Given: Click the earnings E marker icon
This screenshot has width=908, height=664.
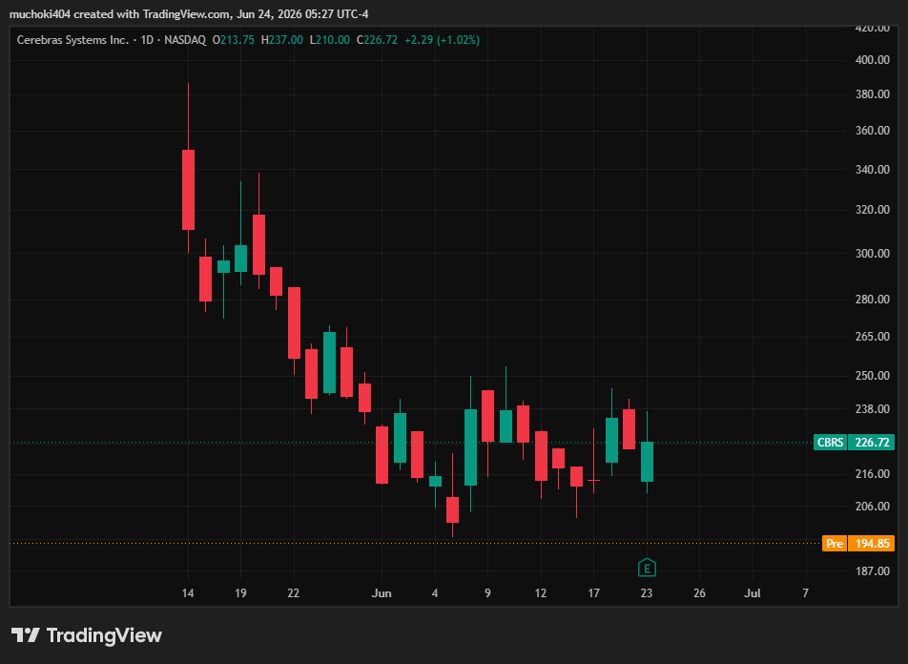Looking at the screenshot, I should tap(647, 568).
